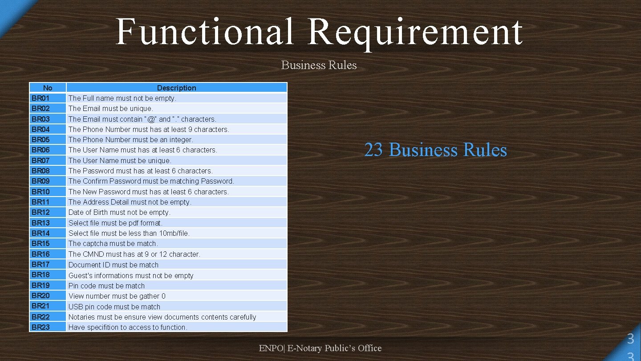Select the BR04 cell
The image size is (641, 361).
point(48,129)
